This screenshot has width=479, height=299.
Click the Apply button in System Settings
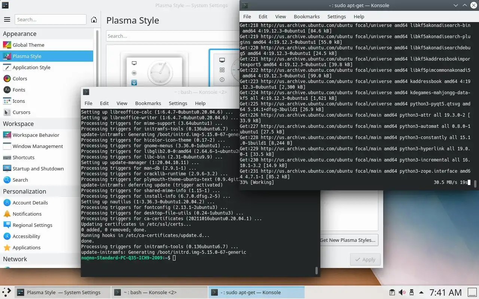365,259
